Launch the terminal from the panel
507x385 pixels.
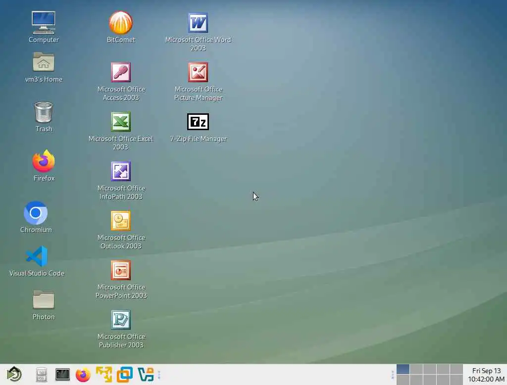click(62, 374)
